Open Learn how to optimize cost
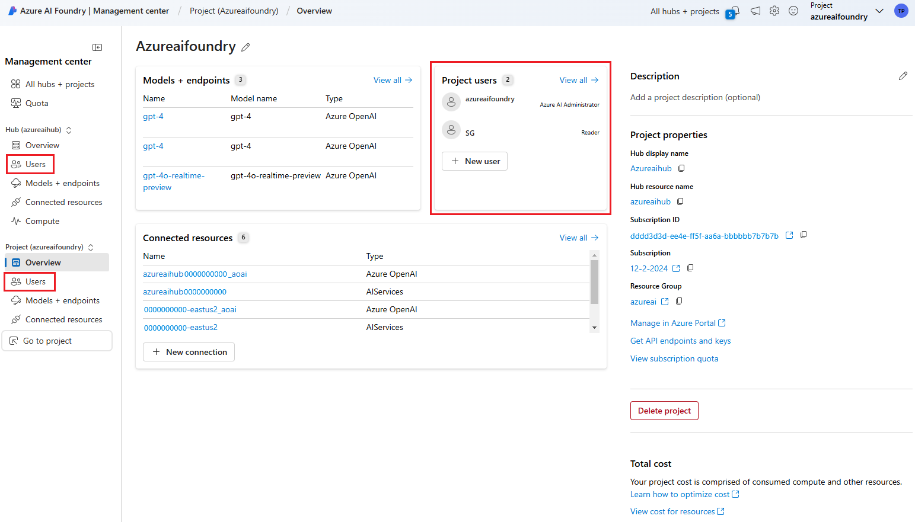The height and width of the screenshot is (522, 915). (685, 494)
